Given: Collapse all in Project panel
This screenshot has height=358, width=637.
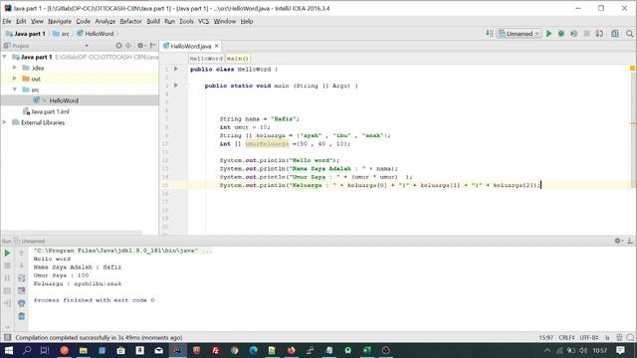Looking at the screenshot, I should (128, 46).
